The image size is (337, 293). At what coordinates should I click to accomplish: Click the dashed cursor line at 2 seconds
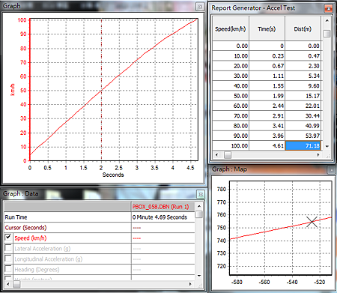(101, 89)
